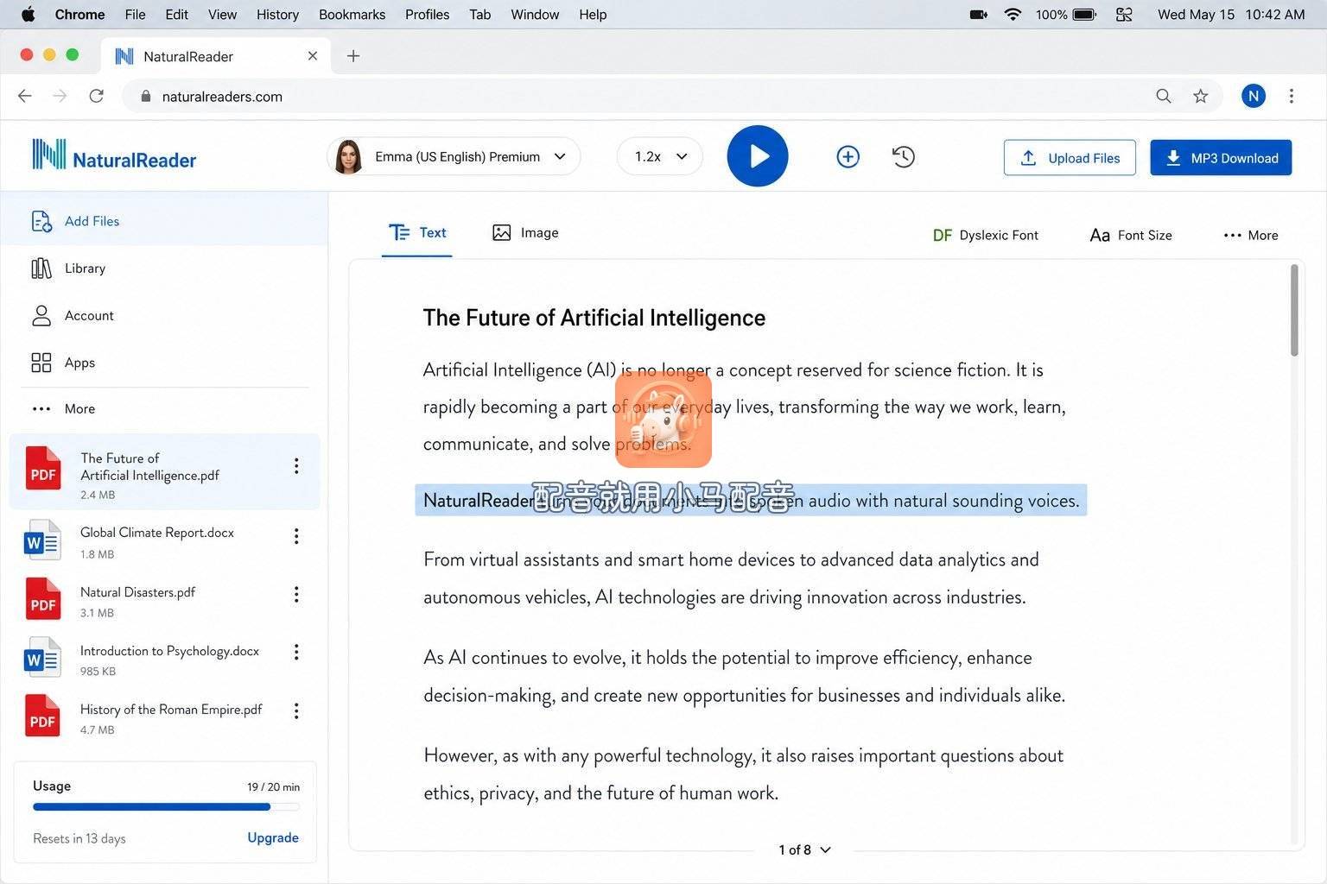Screen dimensions: 1327x884
Task: Open options for Natural Disasters.pdf
Action: pyautogui.click(x=296, y=595)
